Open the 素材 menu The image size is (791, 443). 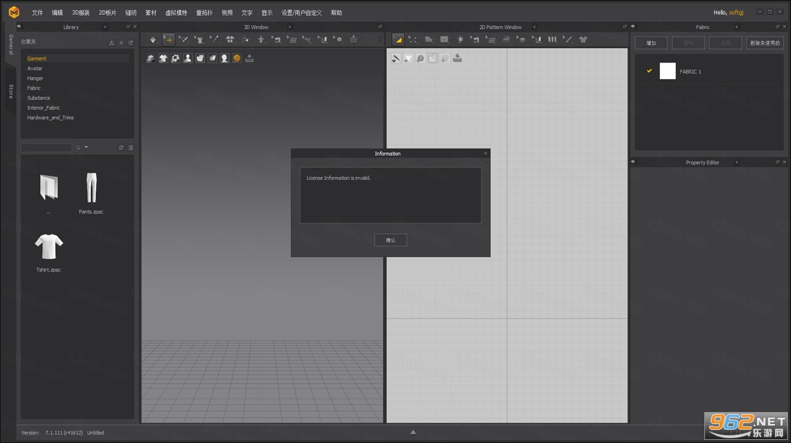(151, 13)
